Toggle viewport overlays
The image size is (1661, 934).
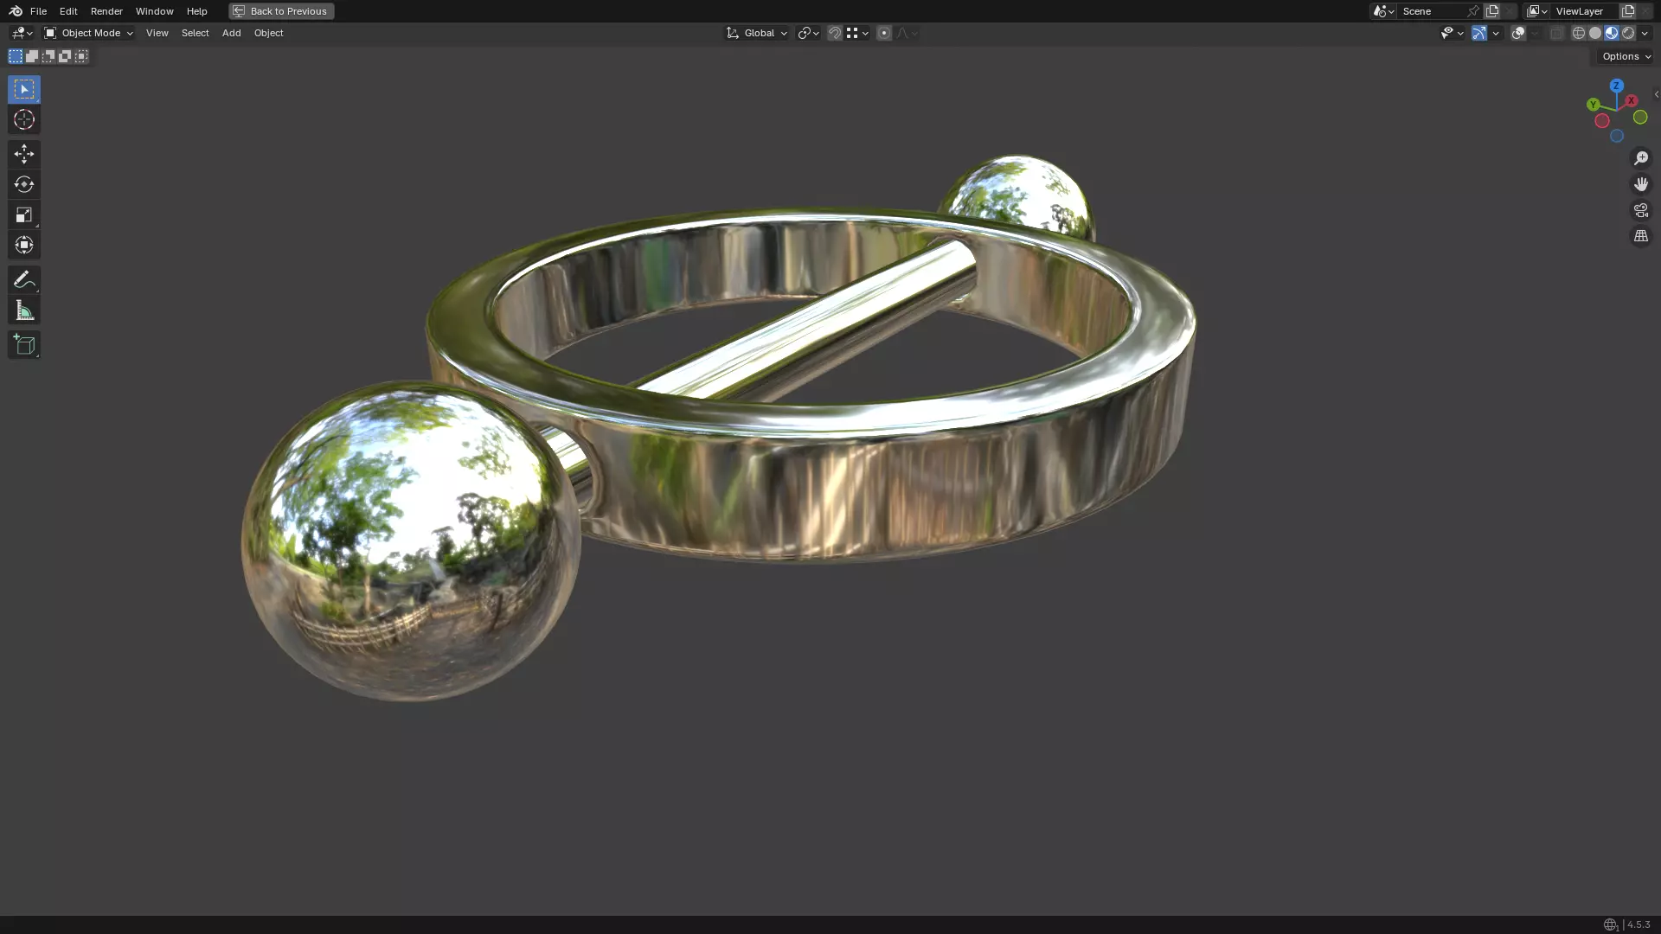[1518, 33]
